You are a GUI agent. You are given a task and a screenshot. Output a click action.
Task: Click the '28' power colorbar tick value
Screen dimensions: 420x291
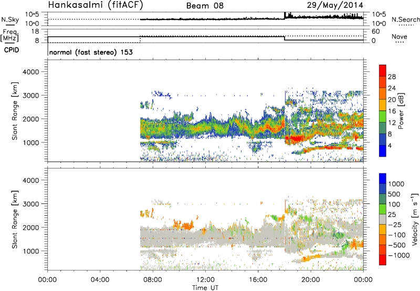[392, 77]
